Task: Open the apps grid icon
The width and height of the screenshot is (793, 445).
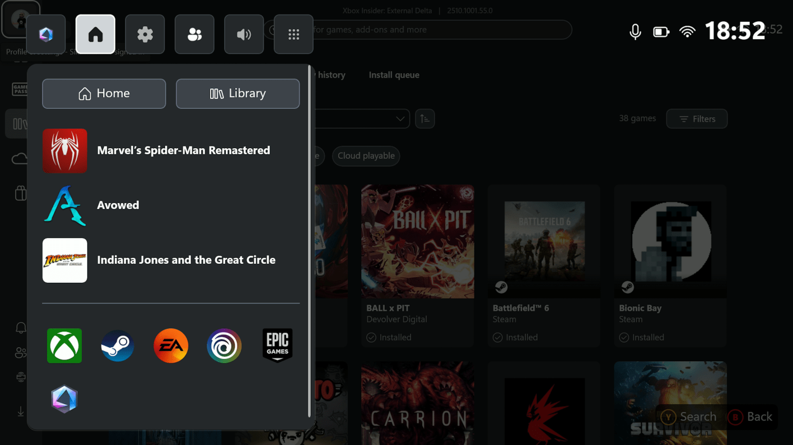Action: click(x=293, y=35)
